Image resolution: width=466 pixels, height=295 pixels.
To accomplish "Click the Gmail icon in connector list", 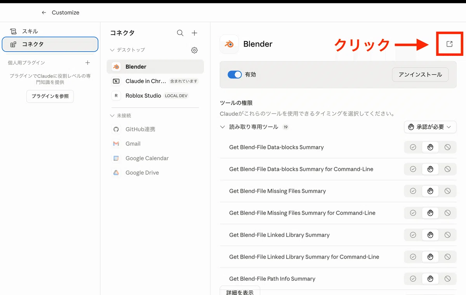I will click(116, 143).
